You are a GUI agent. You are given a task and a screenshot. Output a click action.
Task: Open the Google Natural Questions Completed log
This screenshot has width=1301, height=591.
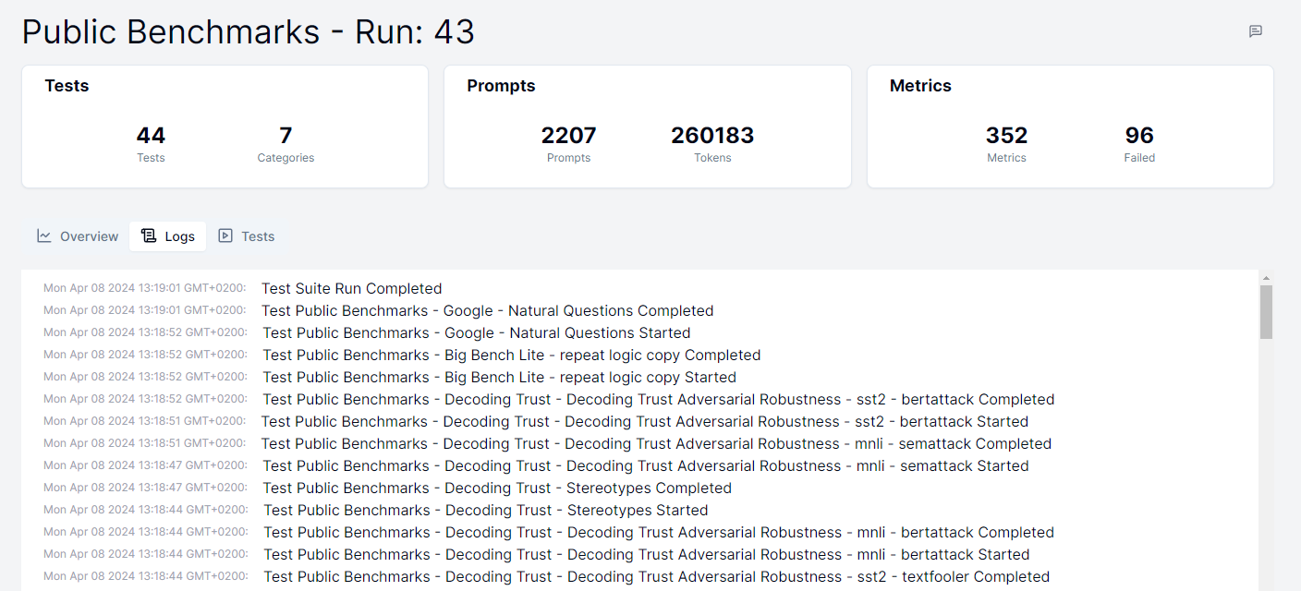(x=487, y=310)
